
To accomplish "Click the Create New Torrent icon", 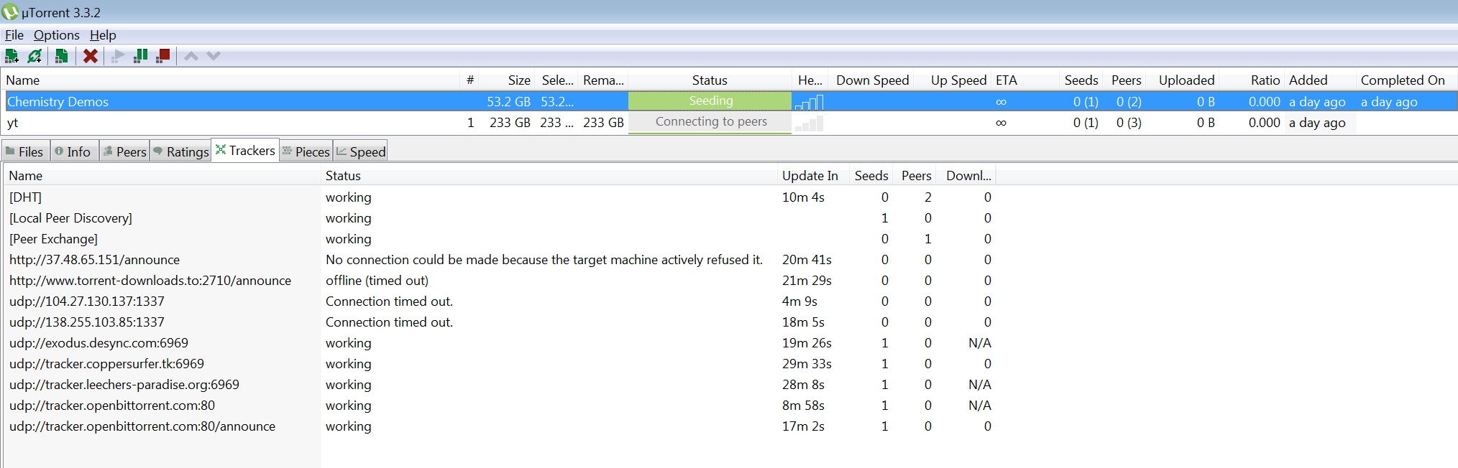I will 62,56.
